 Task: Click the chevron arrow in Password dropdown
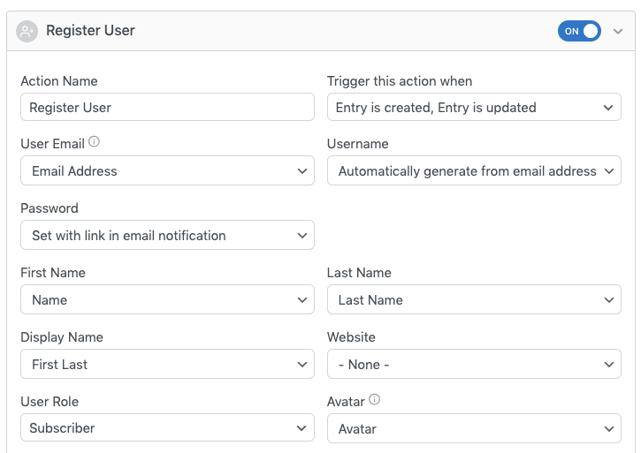(x=302, y=235)
